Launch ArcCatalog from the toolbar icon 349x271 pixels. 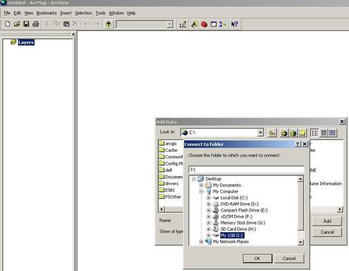click(x=195, y=24)
